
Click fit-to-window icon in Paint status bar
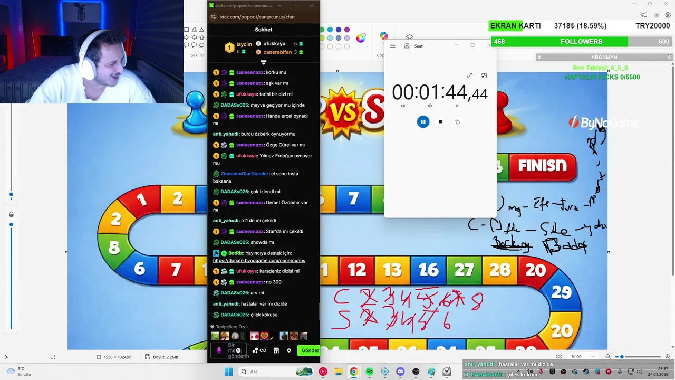click(x=559, y=357)
